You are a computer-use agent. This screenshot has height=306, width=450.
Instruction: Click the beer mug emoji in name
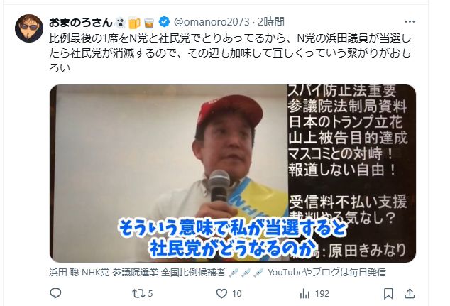(x=134, y=23)
